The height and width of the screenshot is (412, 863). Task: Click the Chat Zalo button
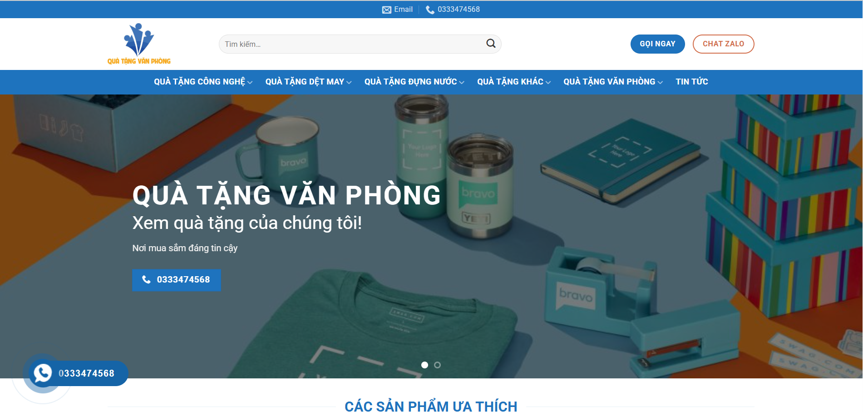pos(723,44)
